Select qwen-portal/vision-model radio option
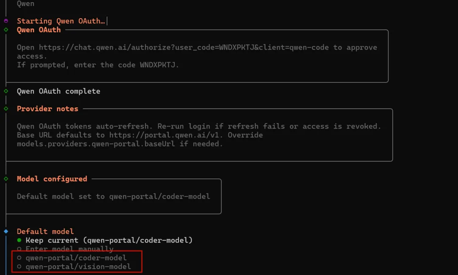The width and height of the screenshot is (458, 275). tap(74, 267)
